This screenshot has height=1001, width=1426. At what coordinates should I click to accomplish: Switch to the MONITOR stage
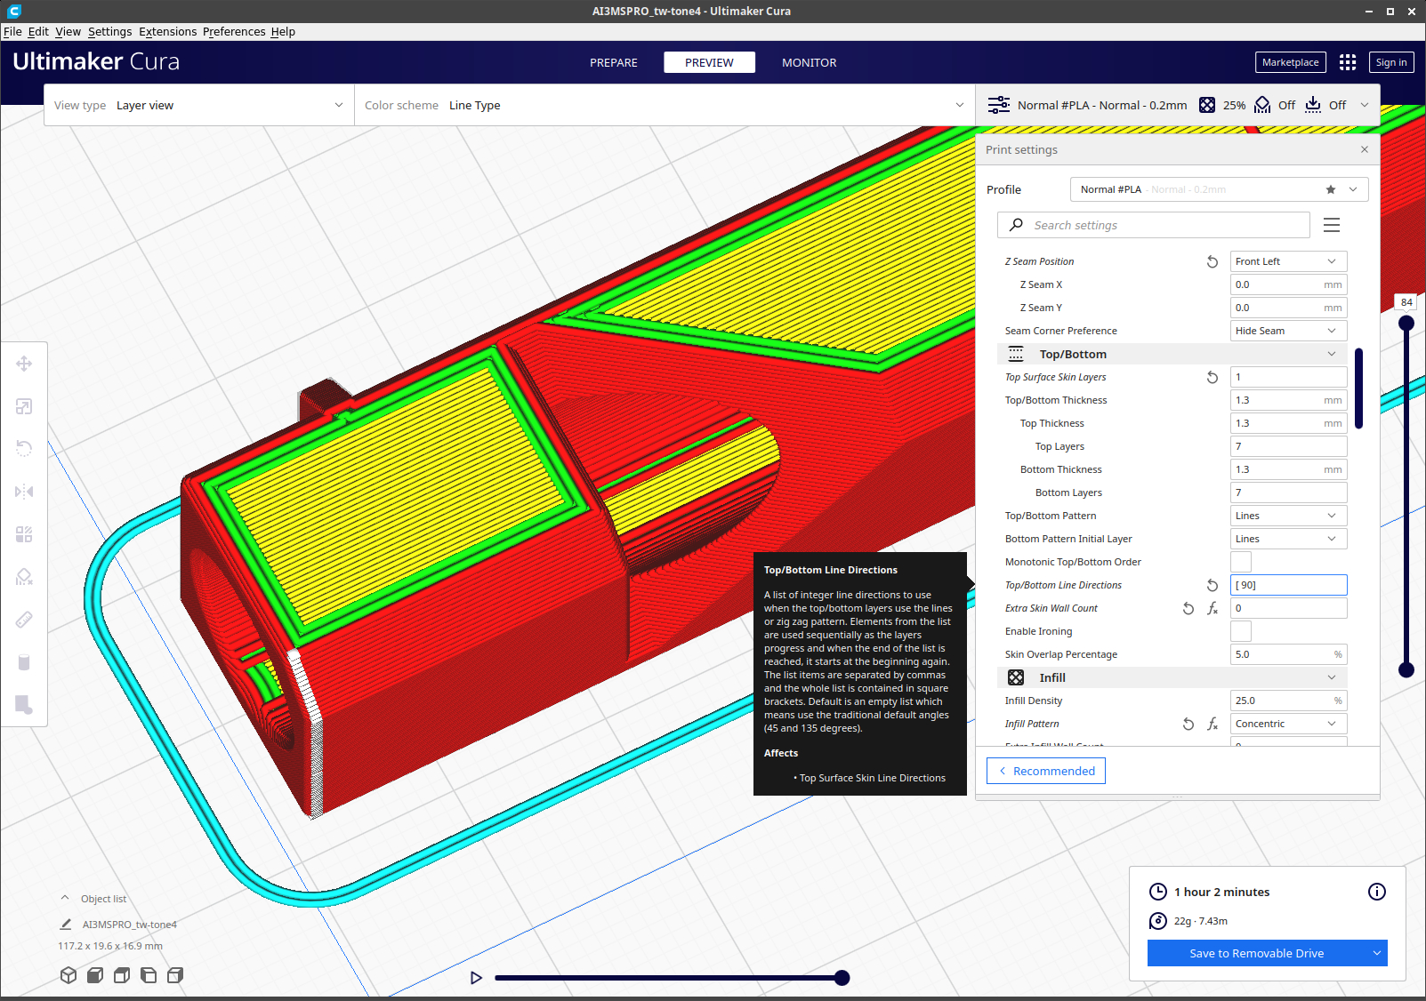pos(810,62)
